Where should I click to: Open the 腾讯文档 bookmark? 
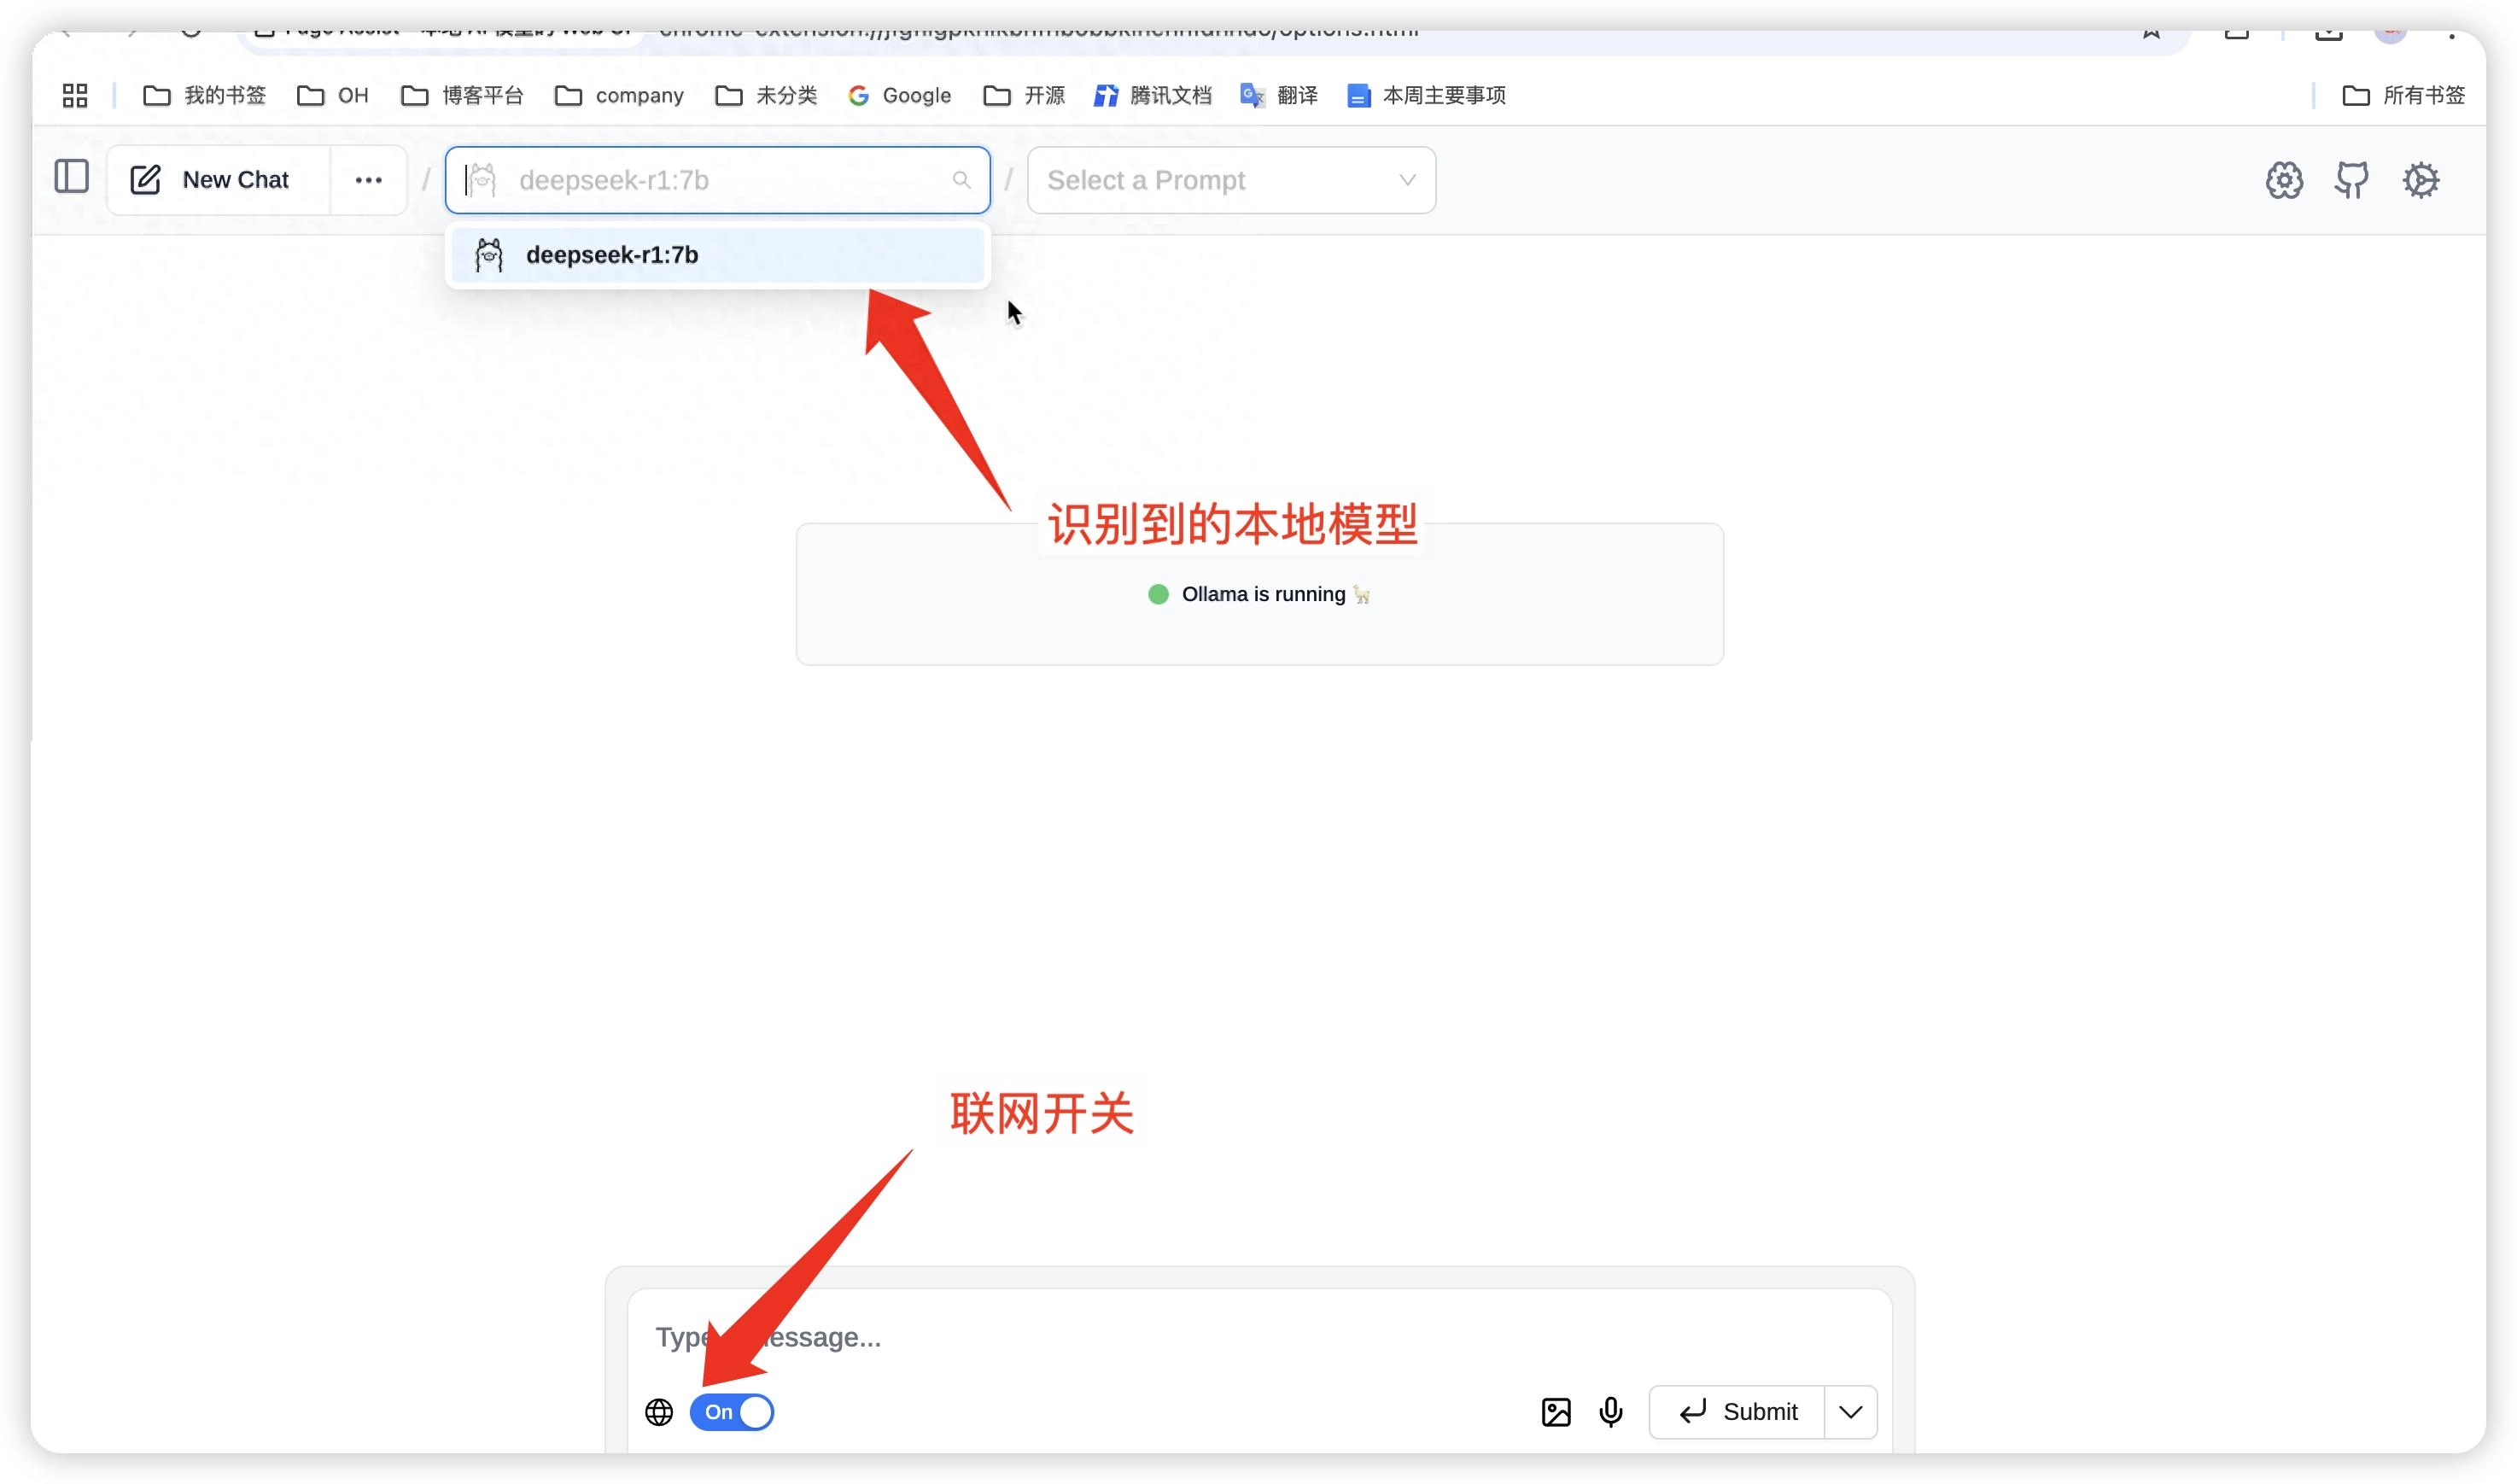click(x=1152, y=95)
